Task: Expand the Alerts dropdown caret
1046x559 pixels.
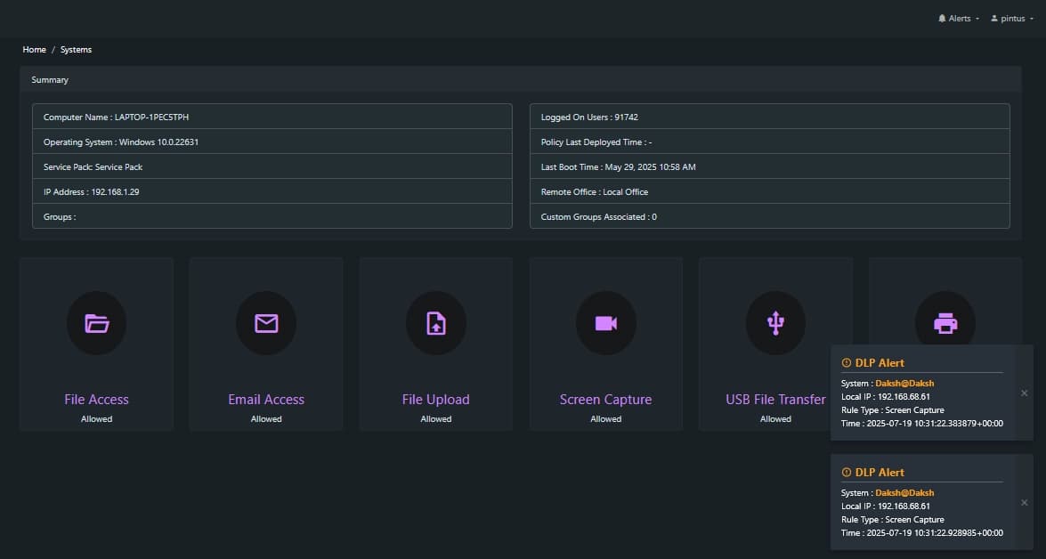Action: (x=975, y=18)
